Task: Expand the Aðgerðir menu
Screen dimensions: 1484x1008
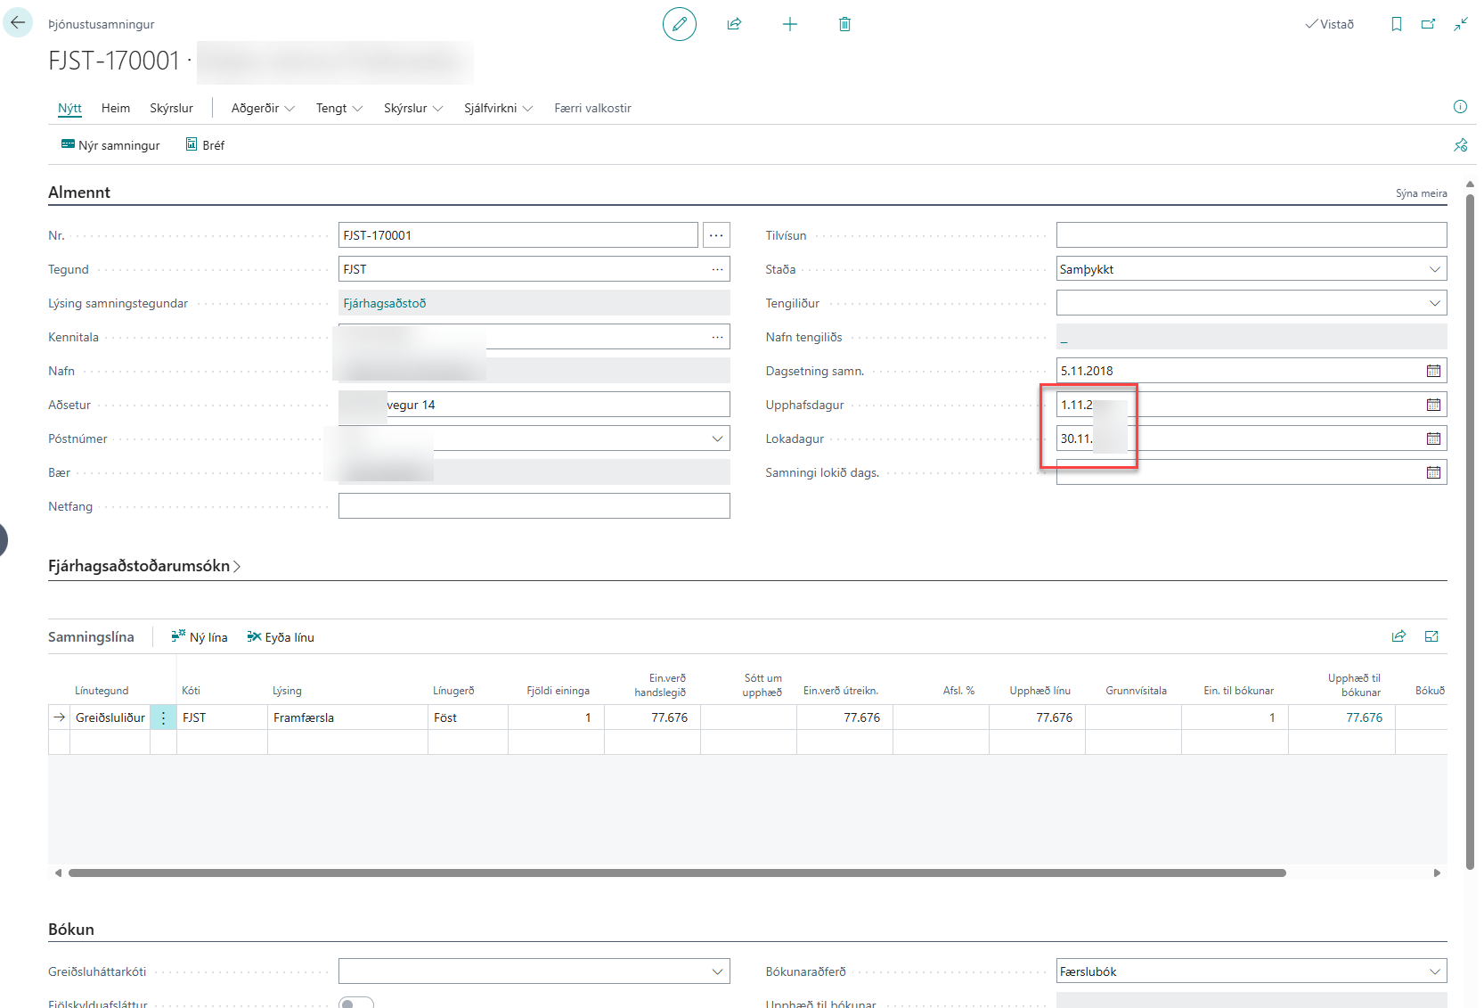Action: 263,108
